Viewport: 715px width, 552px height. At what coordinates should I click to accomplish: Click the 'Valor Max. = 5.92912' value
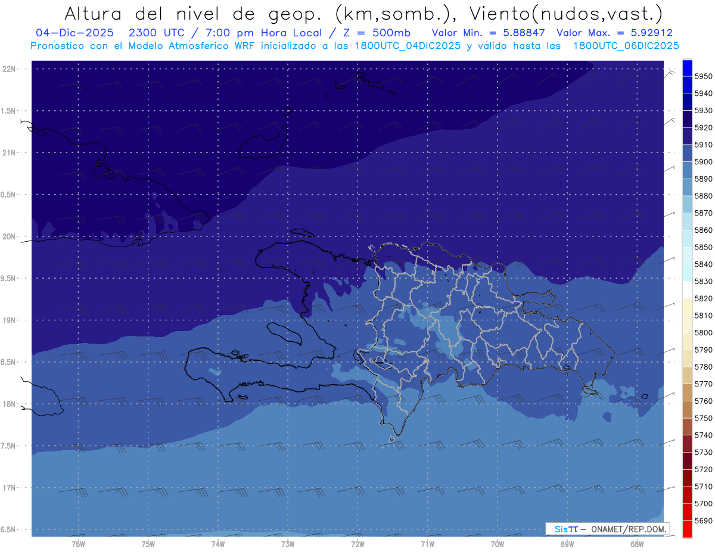(x=614, y=33)
